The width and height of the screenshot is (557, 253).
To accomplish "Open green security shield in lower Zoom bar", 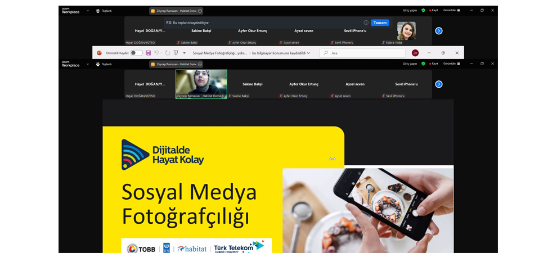I will click(x=423, y=64).
